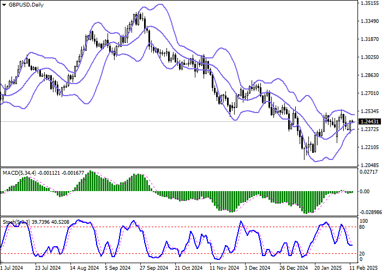
Task: Click the GBPUSD,Daily chart title
Action: 27,5
